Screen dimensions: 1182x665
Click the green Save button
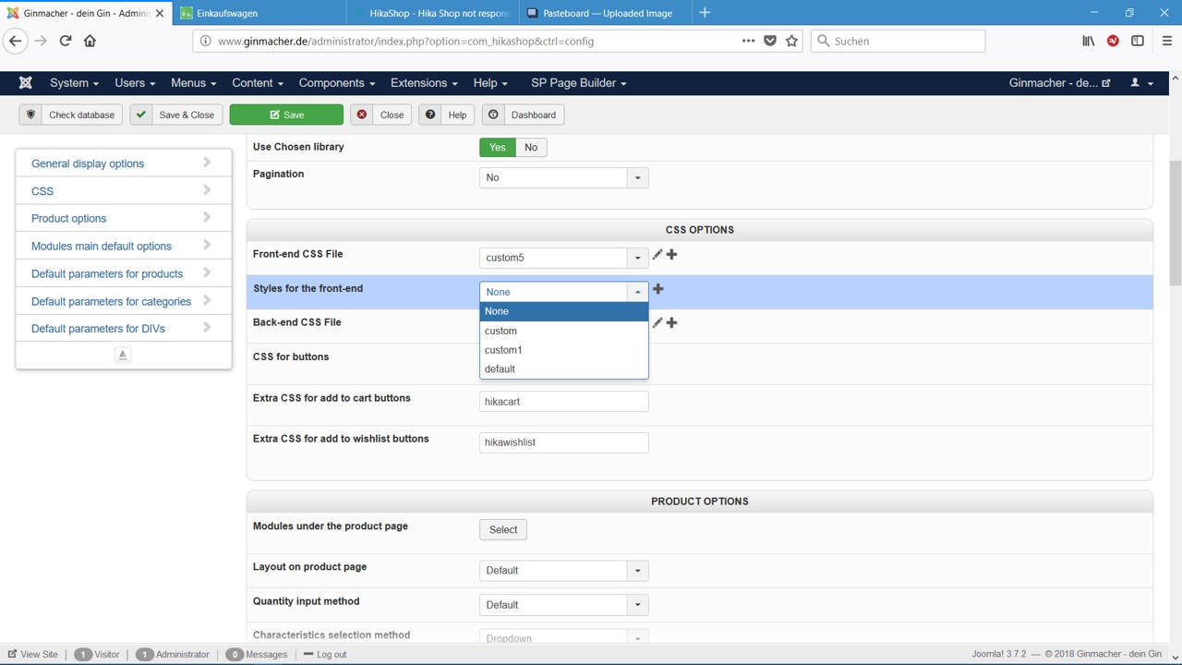(x=286, y=115)
